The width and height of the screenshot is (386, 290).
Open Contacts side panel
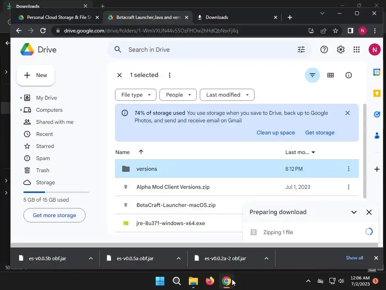377,136
